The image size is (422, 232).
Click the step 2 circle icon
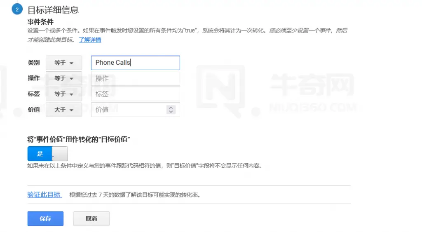click(17, 9)
